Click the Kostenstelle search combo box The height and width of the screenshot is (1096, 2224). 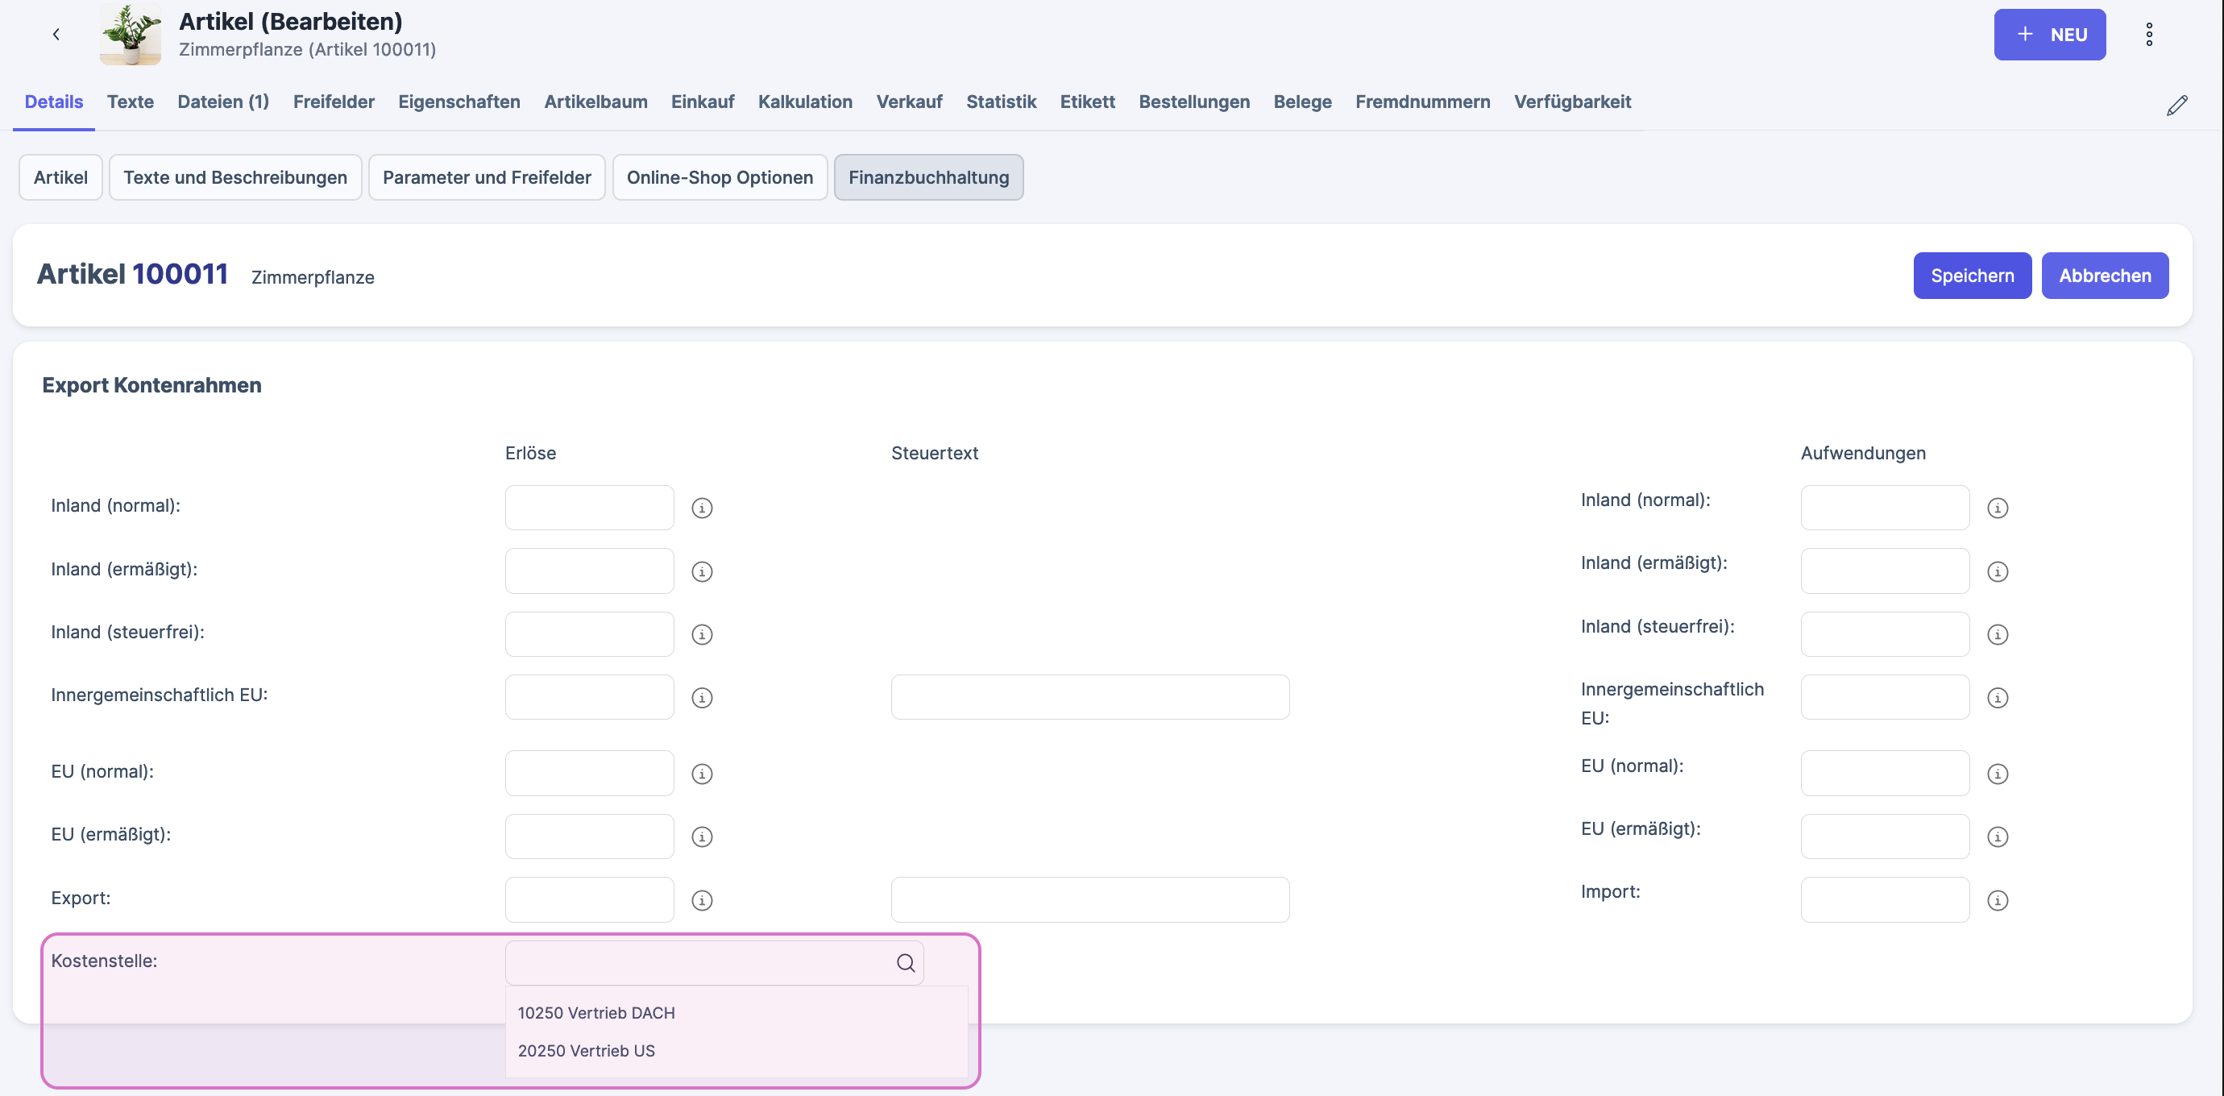(x=699, y=963)
